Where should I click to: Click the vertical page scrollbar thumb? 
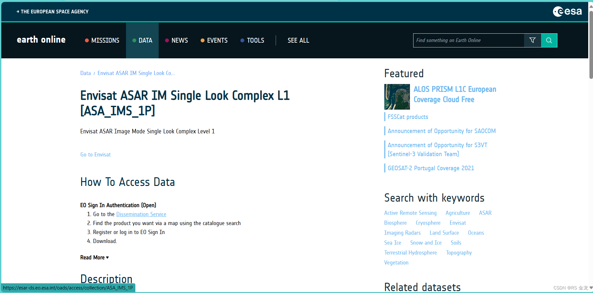click(x=591, y=45)
